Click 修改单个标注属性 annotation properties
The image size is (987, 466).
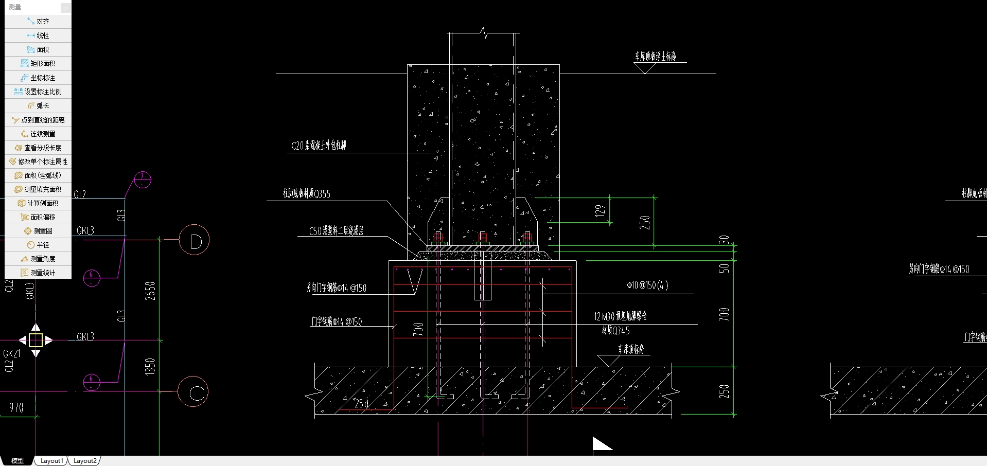[x=38, y=162]
